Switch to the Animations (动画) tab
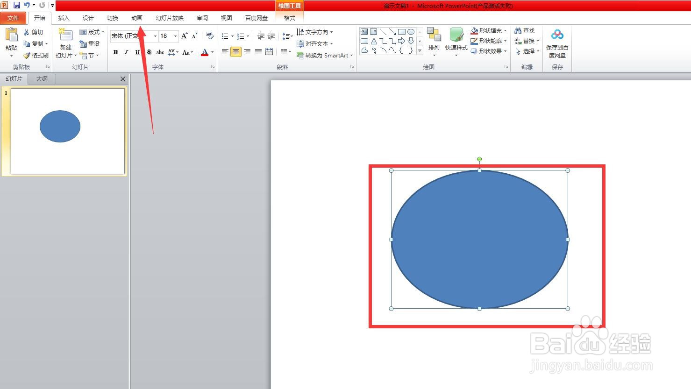Screen dimensions: 691x389 pyautogui.click(x=137, y=18)
